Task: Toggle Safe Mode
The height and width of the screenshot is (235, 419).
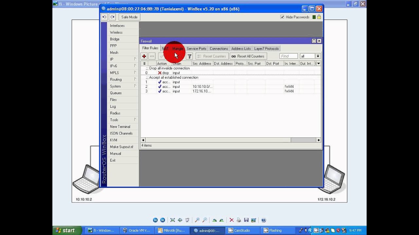Action: tap(129, 17)
